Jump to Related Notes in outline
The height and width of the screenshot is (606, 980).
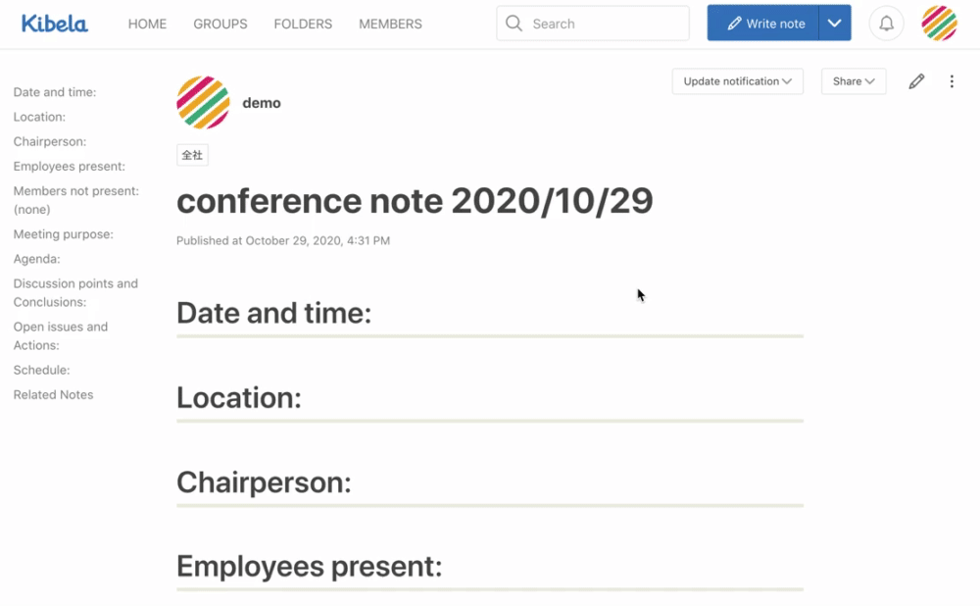tap(54, 394)
